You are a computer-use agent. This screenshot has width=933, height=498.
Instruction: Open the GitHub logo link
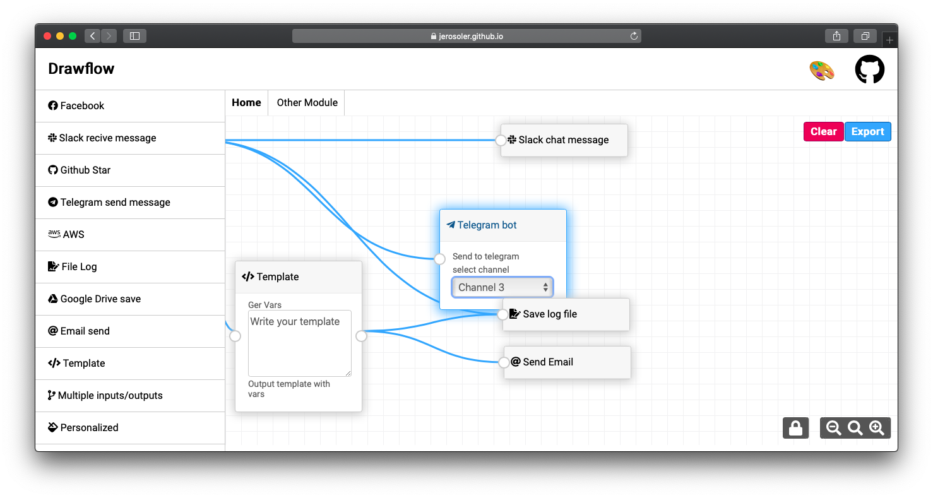pos(869,69)
